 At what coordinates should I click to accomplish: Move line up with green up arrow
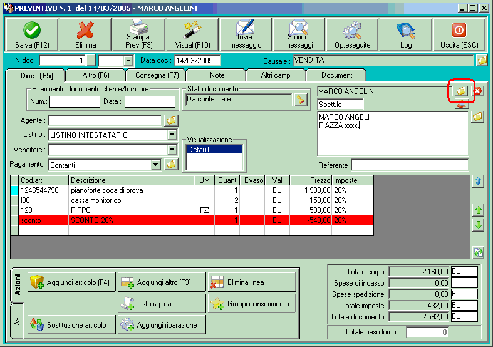pos(478,210)
